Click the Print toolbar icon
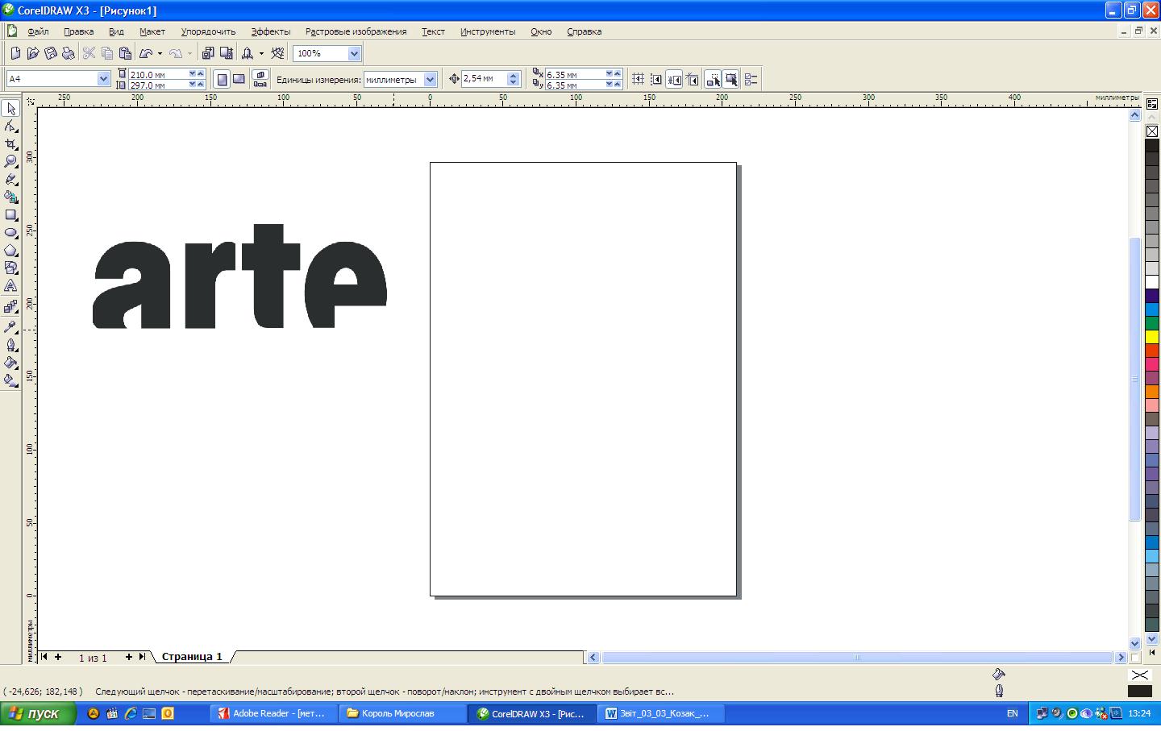 click(x=69, y=53)
